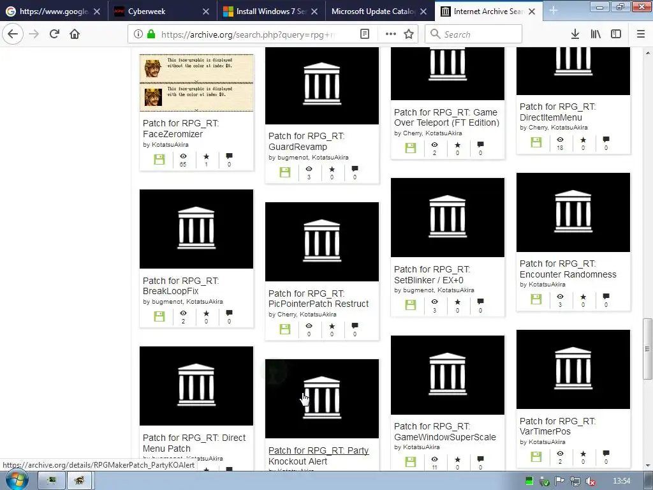Viewport: 653px width, 490px height.
Task: Open Party Knockout Alert item link
Action: point(319,456)
